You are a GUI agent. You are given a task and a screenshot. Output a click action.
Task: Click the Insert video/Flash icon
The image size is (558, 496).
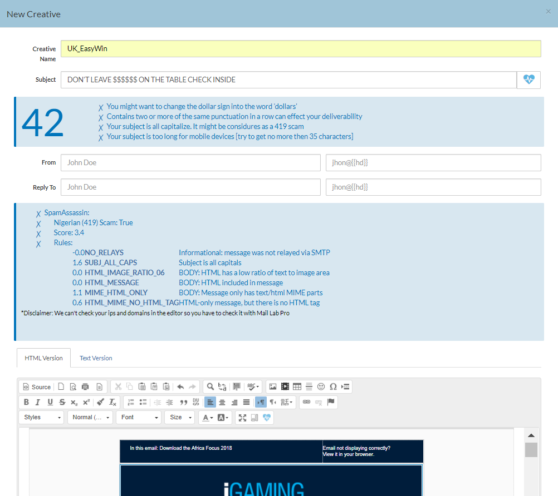click(x=285, y=386)
